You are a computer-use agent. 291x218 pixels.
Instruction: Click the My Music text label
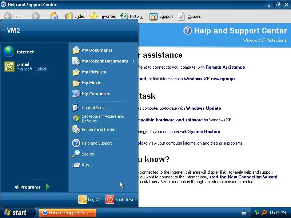(x=91, y=83)
